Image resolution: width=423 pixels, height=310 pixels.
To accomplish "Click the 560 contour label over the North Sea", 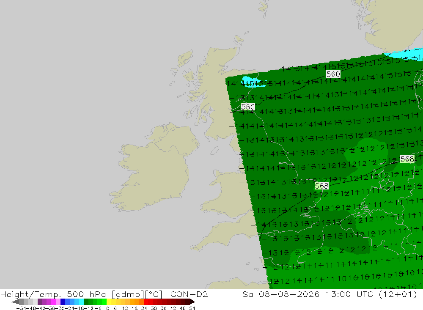I will [333, 74].
